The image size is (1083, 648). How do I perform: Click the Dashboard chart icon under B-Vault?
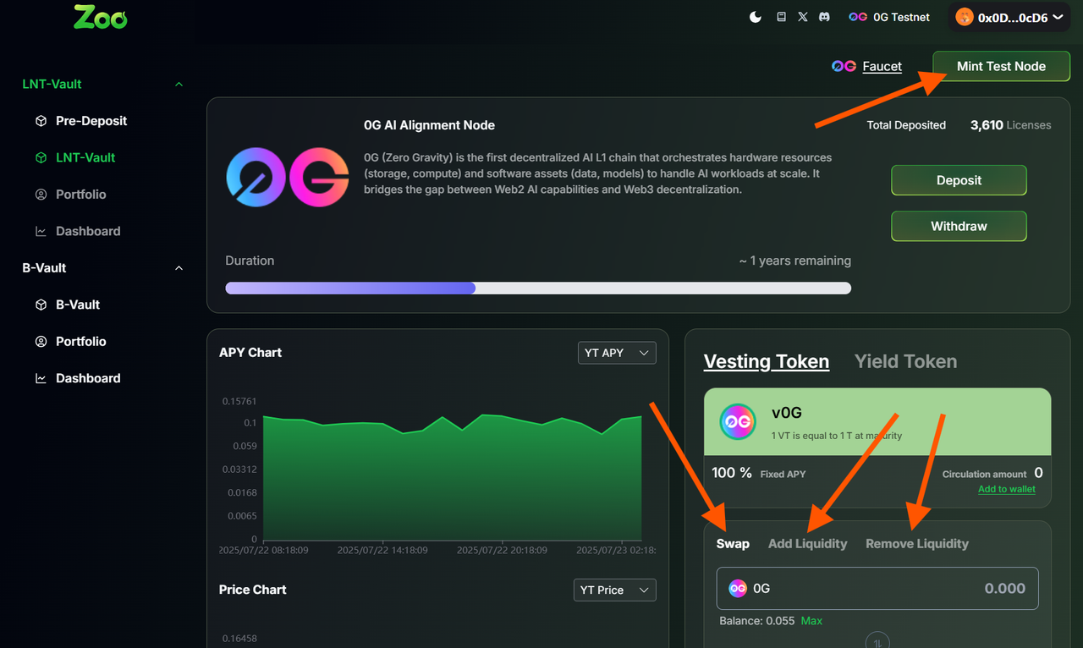pos(41,378)
